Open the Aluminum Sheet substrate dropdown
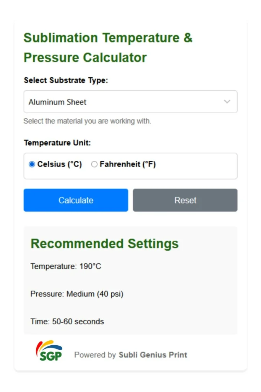 (x=130, y=102)
